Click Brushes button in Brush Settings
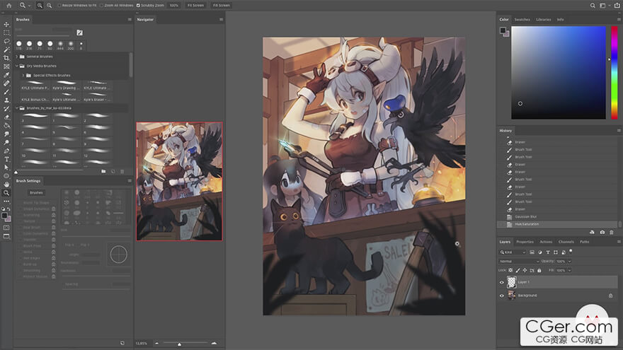The height and width of the screenshot is (350, 623). coord(36,192)
